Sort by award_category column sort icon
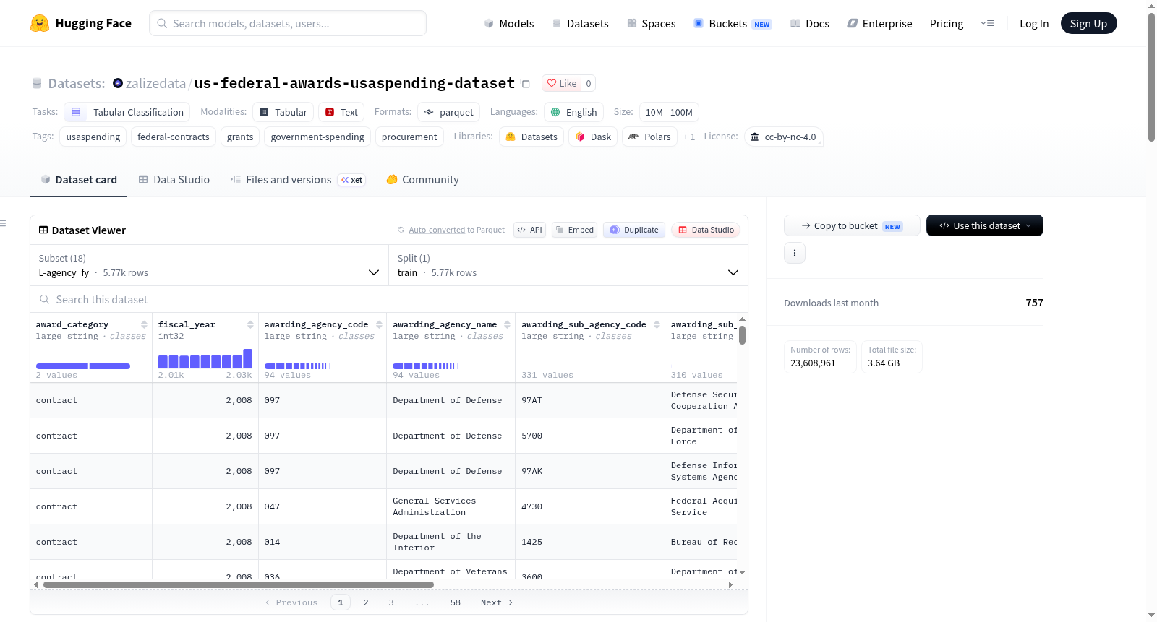 (144, 324)
